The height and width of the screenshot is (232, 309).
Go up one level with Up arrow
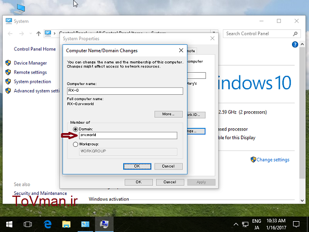[x=39, y=34]
